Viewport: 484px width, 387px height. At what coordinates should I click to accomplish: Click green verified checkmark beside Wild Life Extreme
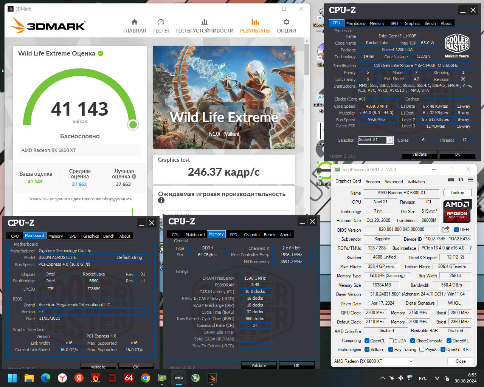pyautogui.click(x=101, y=53)
